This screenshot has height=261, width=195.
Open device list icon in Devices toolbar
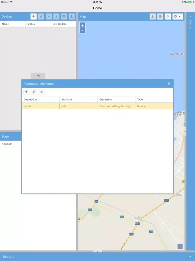coord(64,16)
